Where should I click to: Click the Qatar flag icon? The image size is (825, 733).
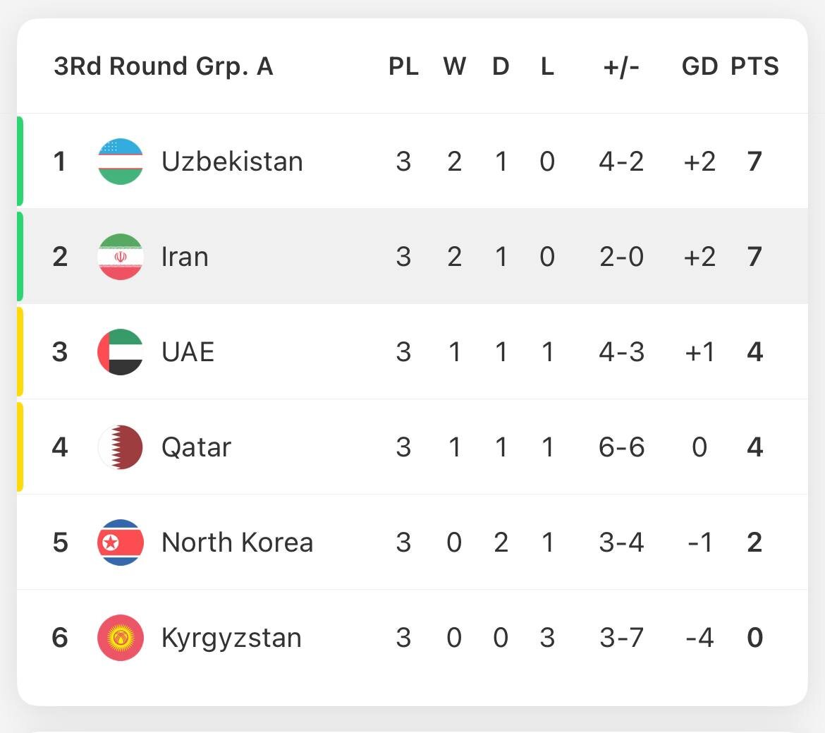(121, 447)
